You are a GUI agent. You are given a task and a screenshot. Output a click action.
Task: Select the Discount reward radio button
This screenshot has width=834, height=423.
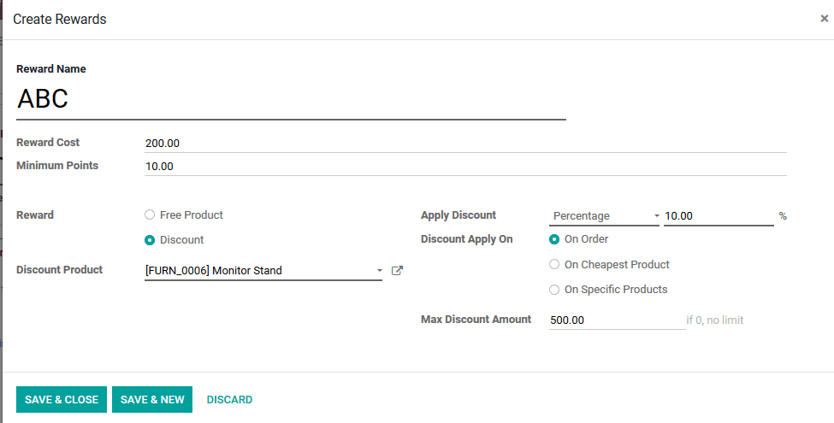[150, 240]
